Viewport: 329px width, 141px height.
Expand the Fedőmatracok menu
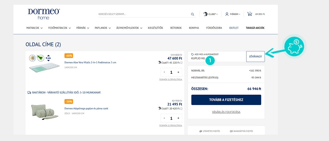pyautogui.click(x=60, y=28)
